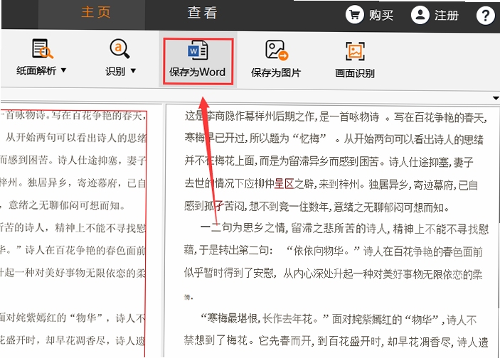Start recognition with the 识别 icon

pos(119,49)
